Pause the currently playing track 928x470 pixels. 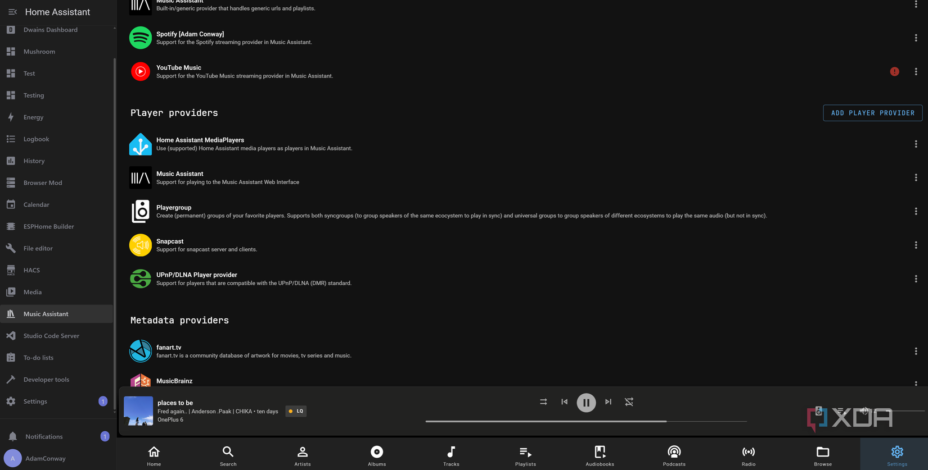point(586,403)
